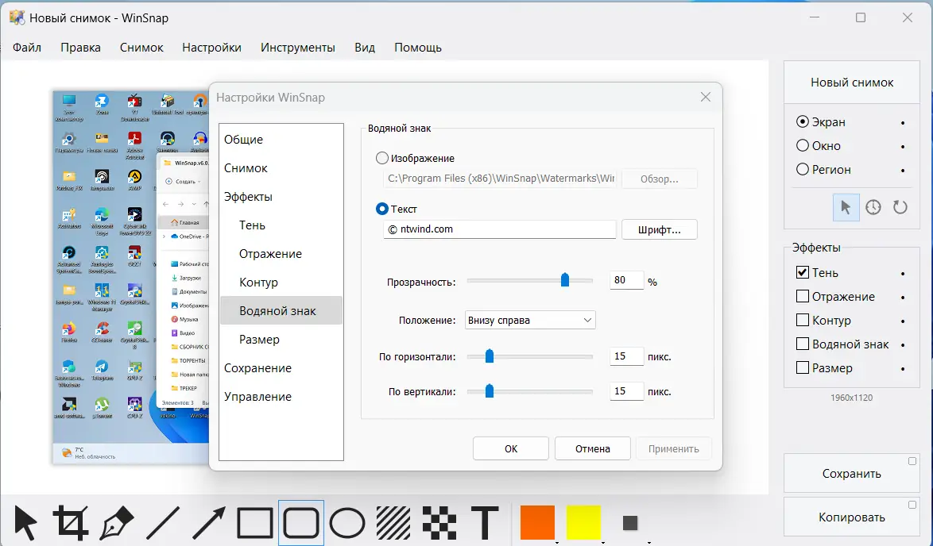Open options dot next to Регион

[903, 170]
